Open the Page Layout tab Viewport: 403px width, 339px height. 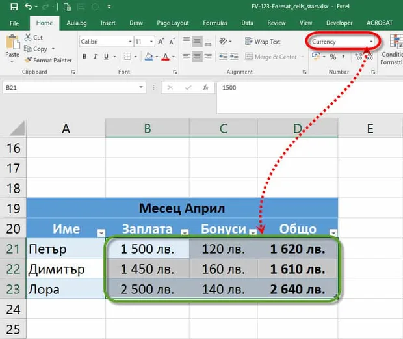[173, 23]
